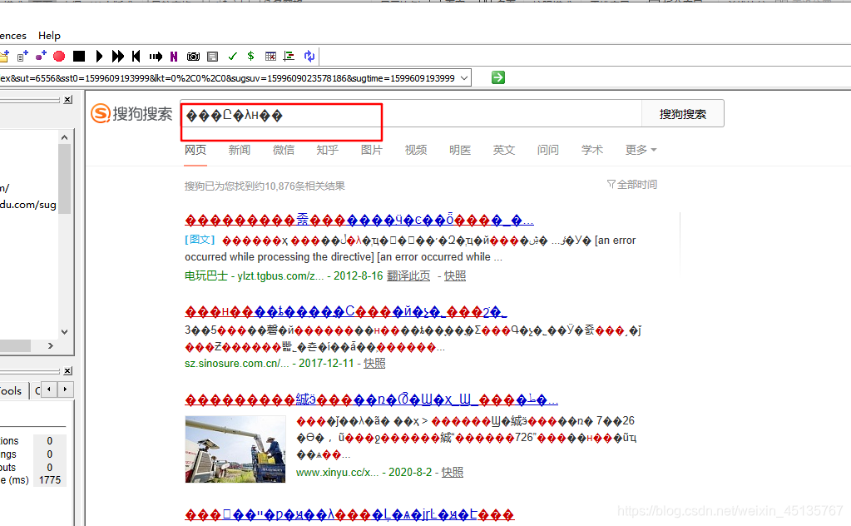Viewport: 851px width, 526px height.
Task: Click the Sogou logo
Action: coord(131,113)
